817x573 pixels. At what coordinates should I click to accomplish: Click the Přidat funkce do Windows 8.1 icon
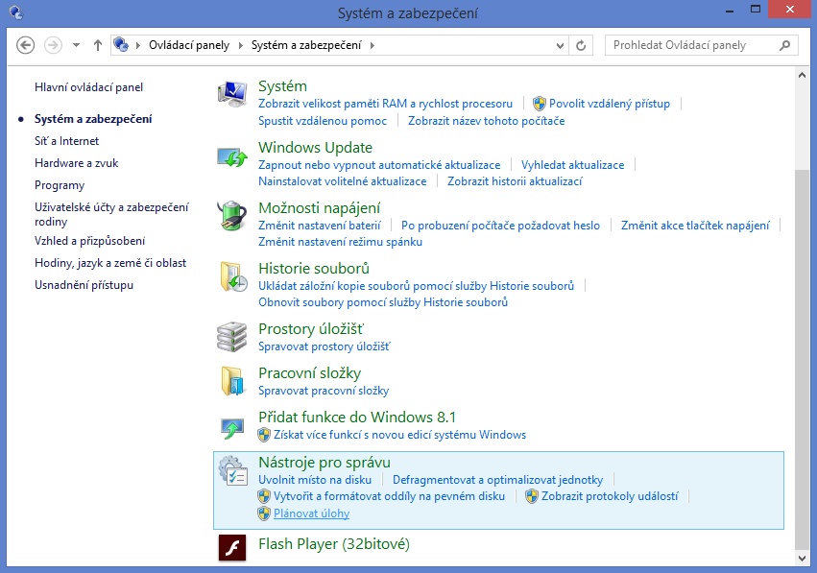(x=232, y=426)
